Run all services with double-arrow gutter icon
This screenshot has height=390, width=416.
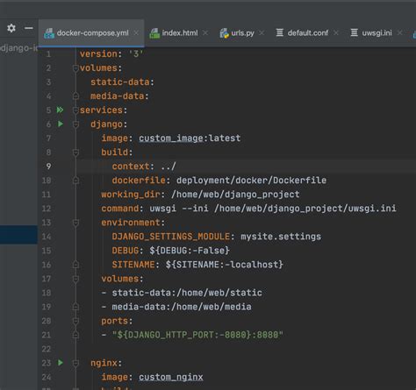click(x=60, y=110)
